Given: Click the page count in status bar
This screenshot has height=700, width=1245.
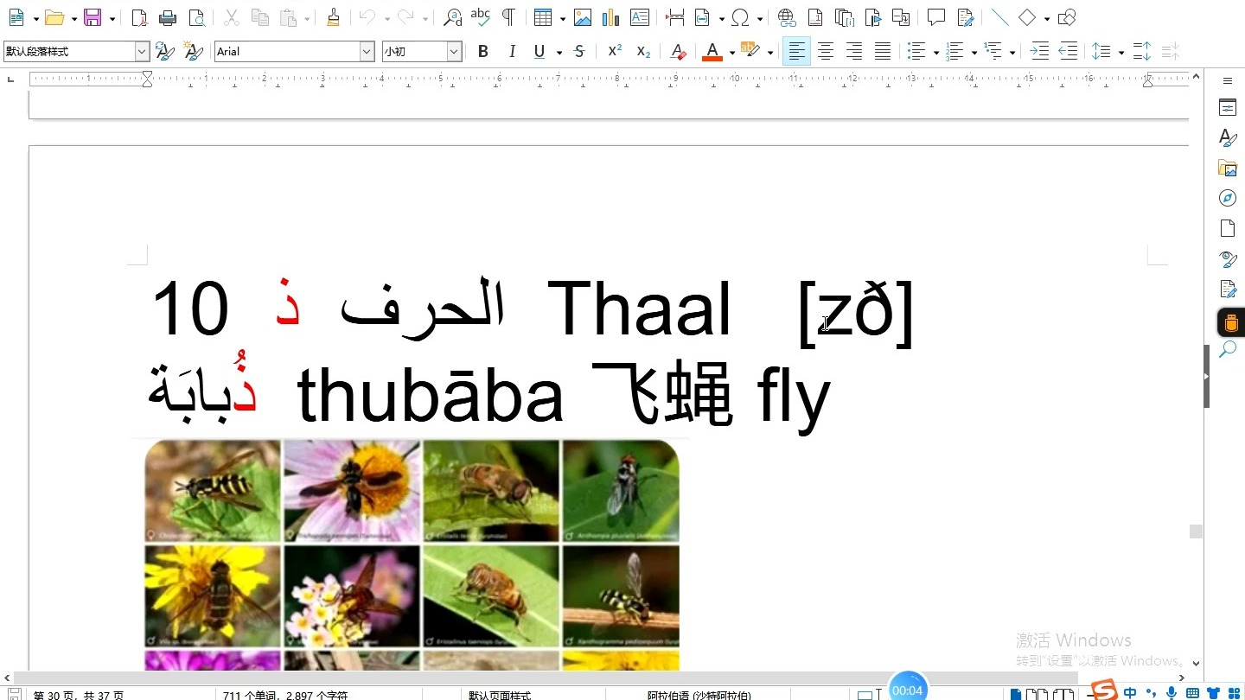Looking at the screenshot, I should tap(79, 695).
